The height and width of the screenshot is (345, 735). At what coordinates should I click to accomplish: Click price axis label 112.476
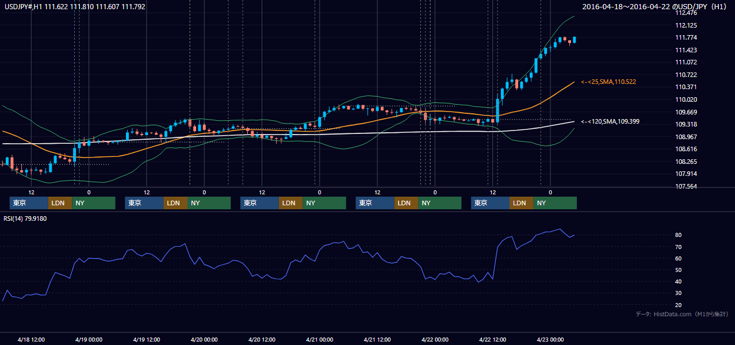[686, 13]
